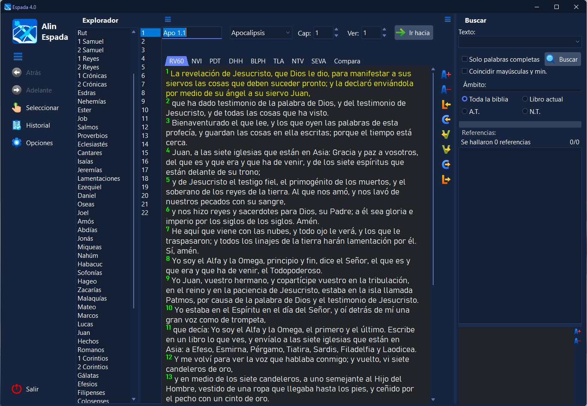Click the Salir power icon
Screen dimensions: 587x406
click(17, 389)
